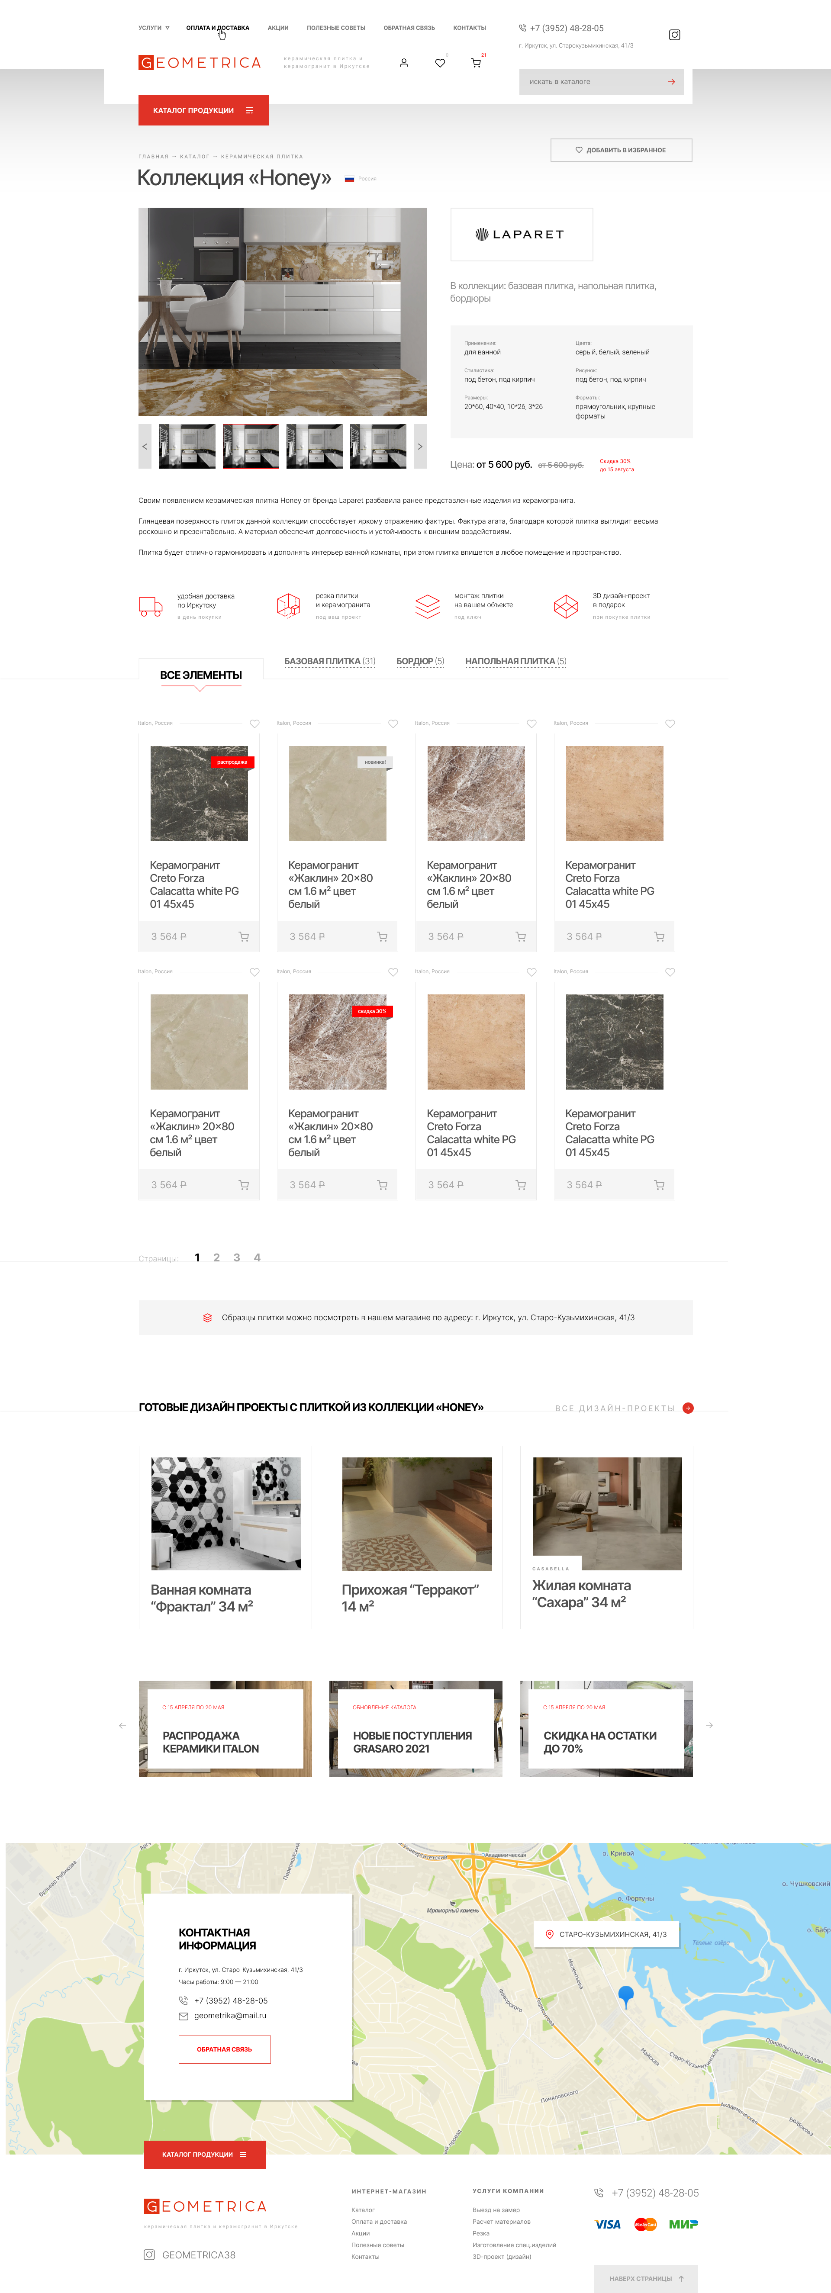The height and width of the screenshot is (2293, 831).
Task: Switch to 'Базовая плитка (31)' tab
Action: pyautogui.click(x=329, y=661)
